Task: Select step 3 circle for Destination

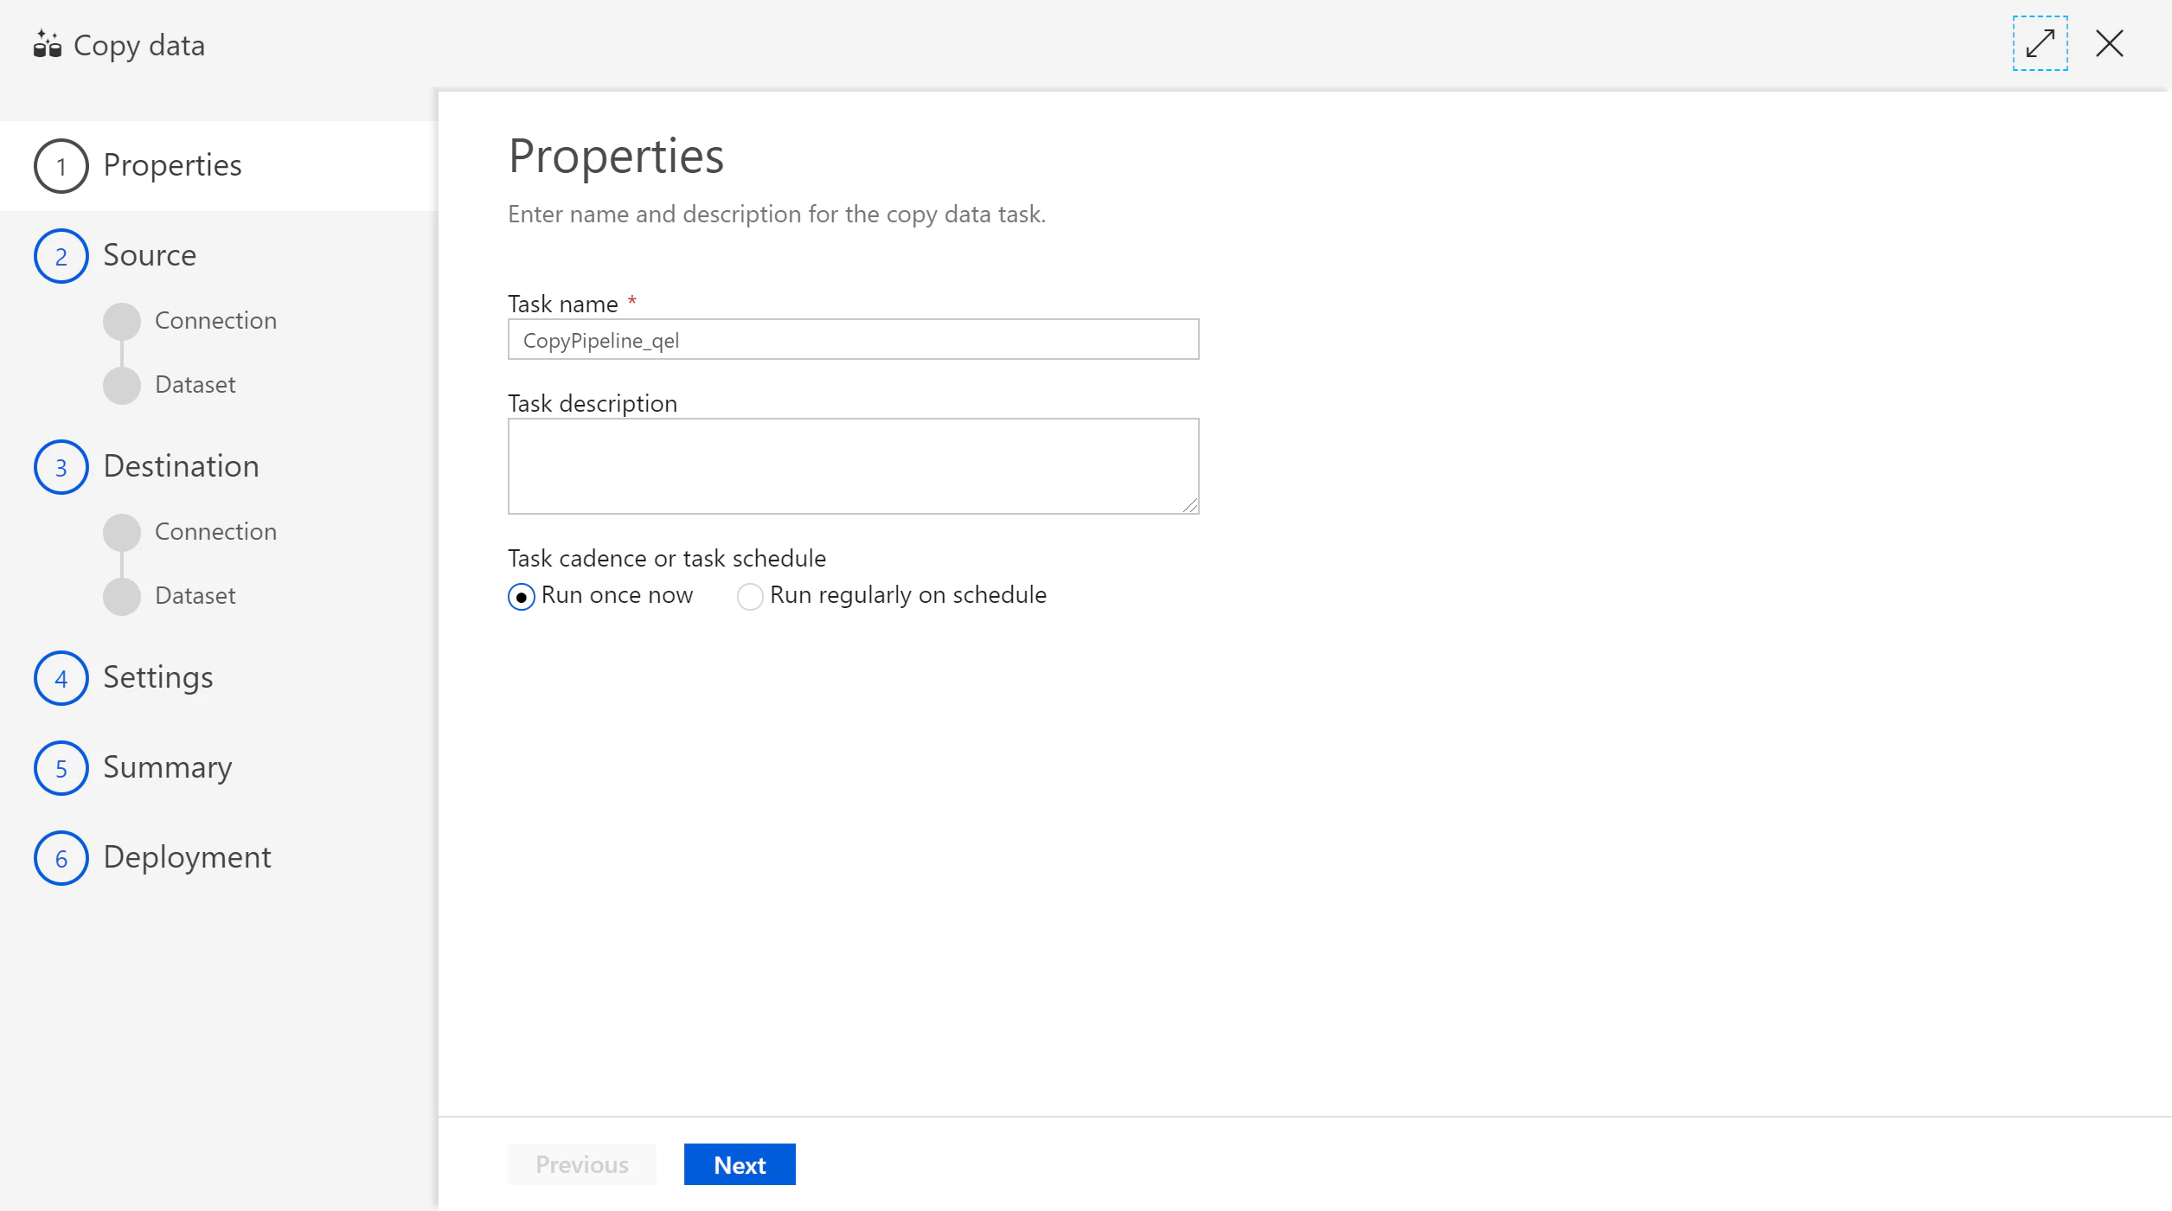Action: (x=61, y=467)
